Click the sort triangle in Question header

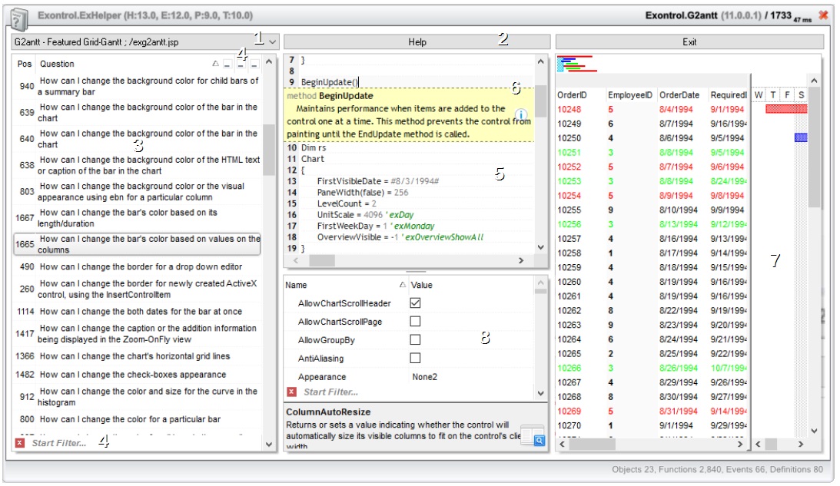click(215, 64)
